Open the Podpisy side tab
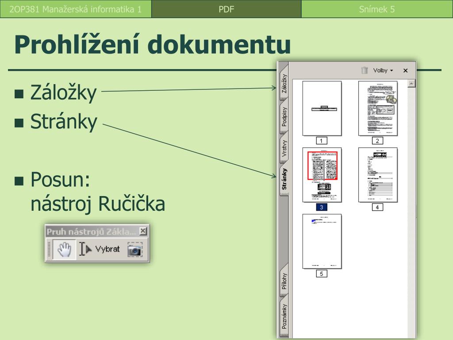 pos(284,117)
